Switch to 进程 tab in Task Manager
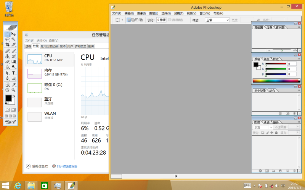 tap(28, 46)
